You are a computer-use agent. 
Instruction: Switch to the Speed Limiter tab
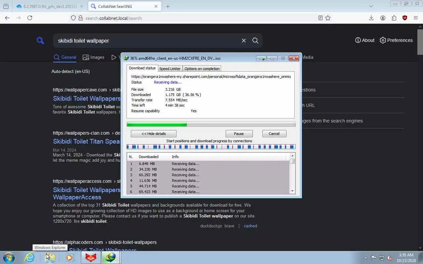click(170, 69)
